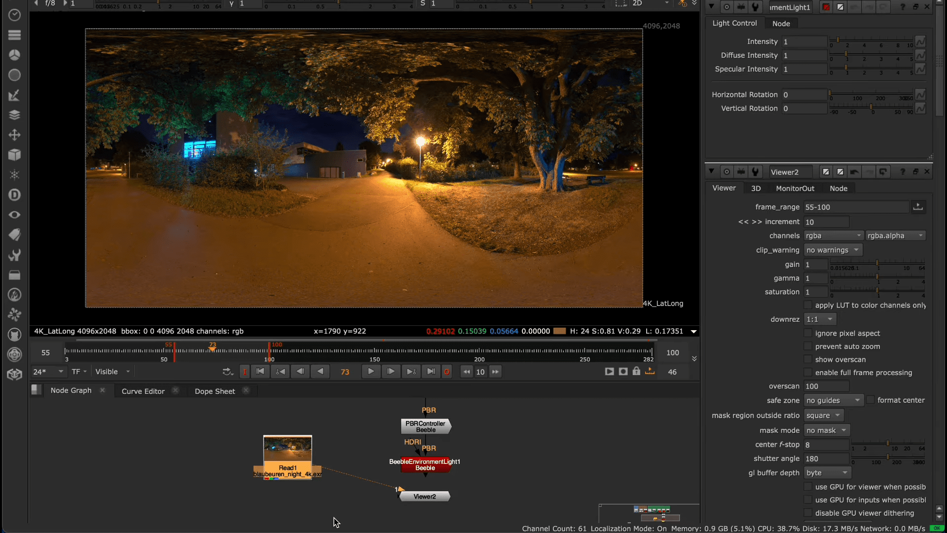Select the Node Graph tab

point(71,390)
